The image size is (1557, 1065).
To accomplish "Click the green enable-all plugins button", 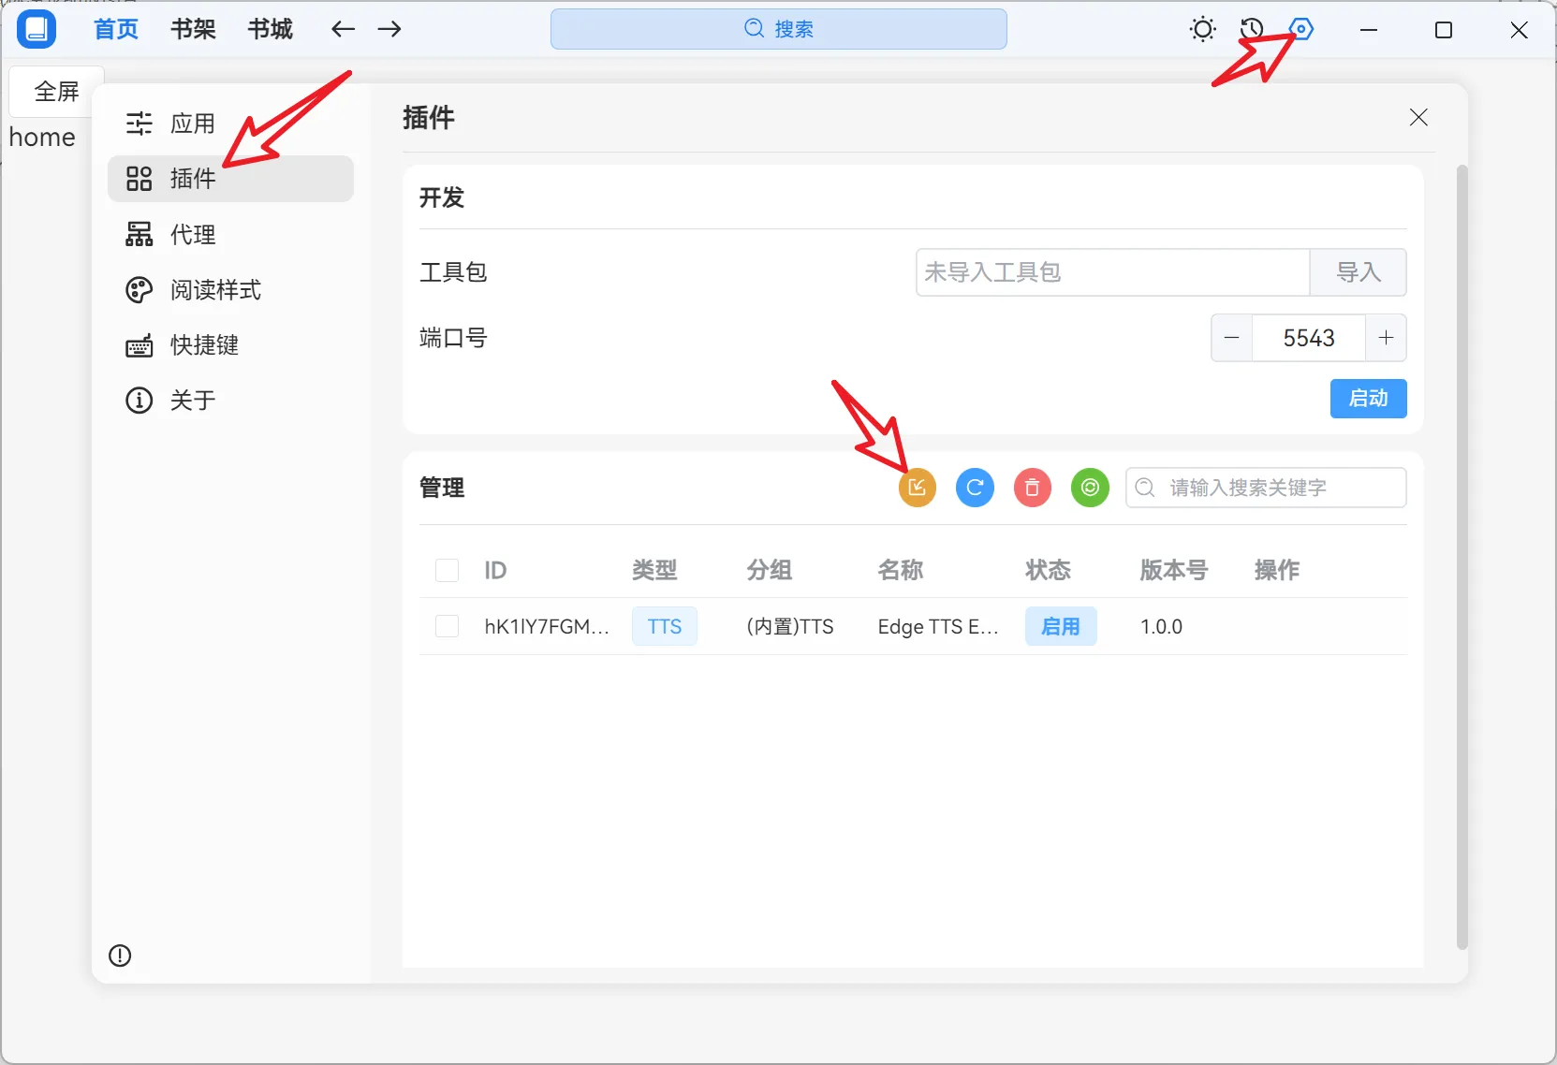I will click(1090, 488).
